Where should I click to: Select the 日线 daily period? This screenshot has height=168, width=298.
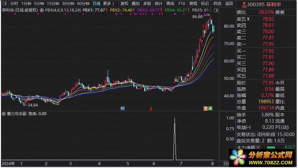point(96,3)
